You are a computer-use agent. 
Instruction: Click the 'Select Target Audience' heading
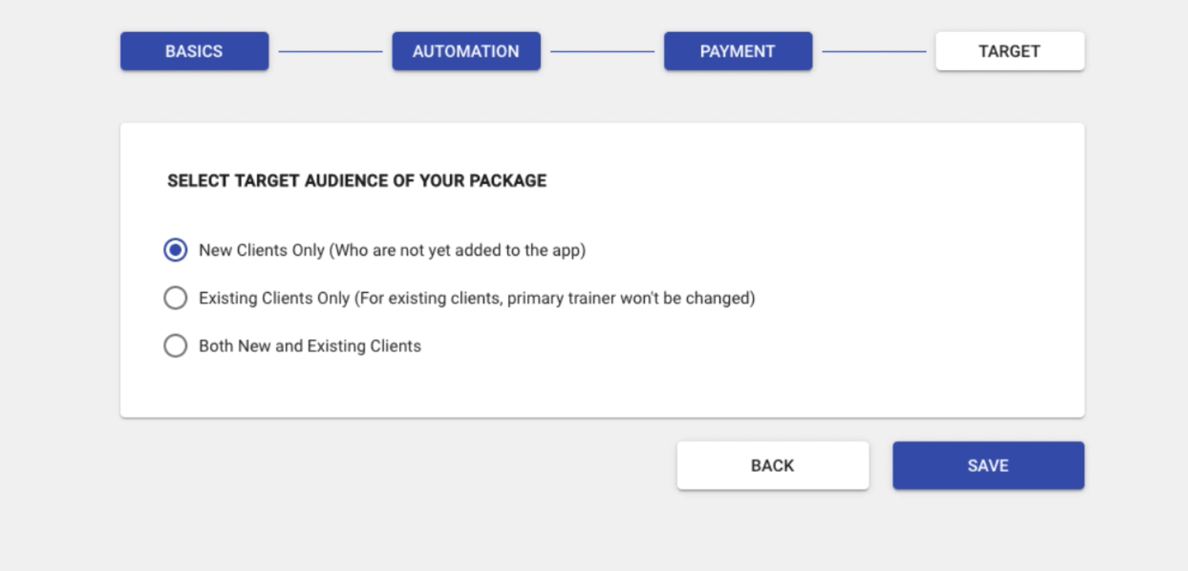coord(357,180)
